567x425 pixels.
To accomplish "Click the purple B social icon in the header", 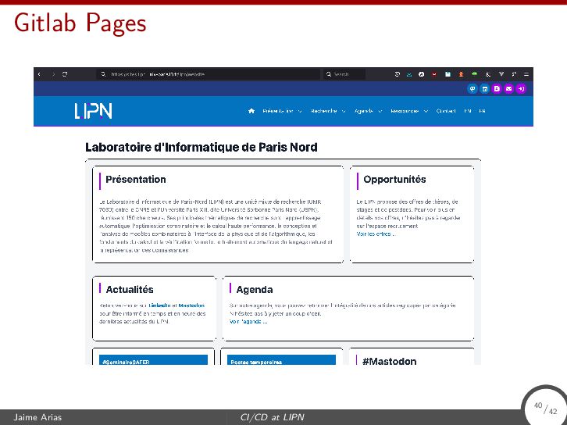I will (x=497, y=88).
